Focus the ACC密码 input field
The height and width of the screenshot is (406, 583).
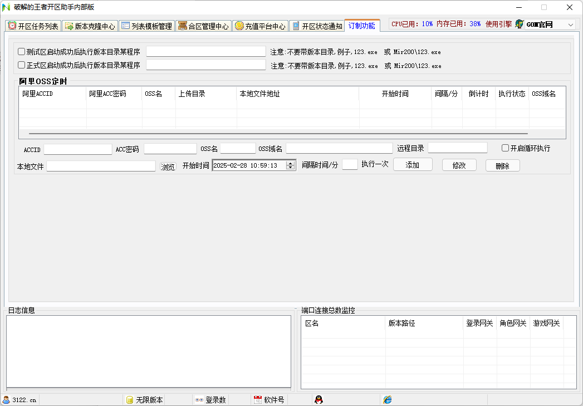pyautogui.click(x=170, y=149)
